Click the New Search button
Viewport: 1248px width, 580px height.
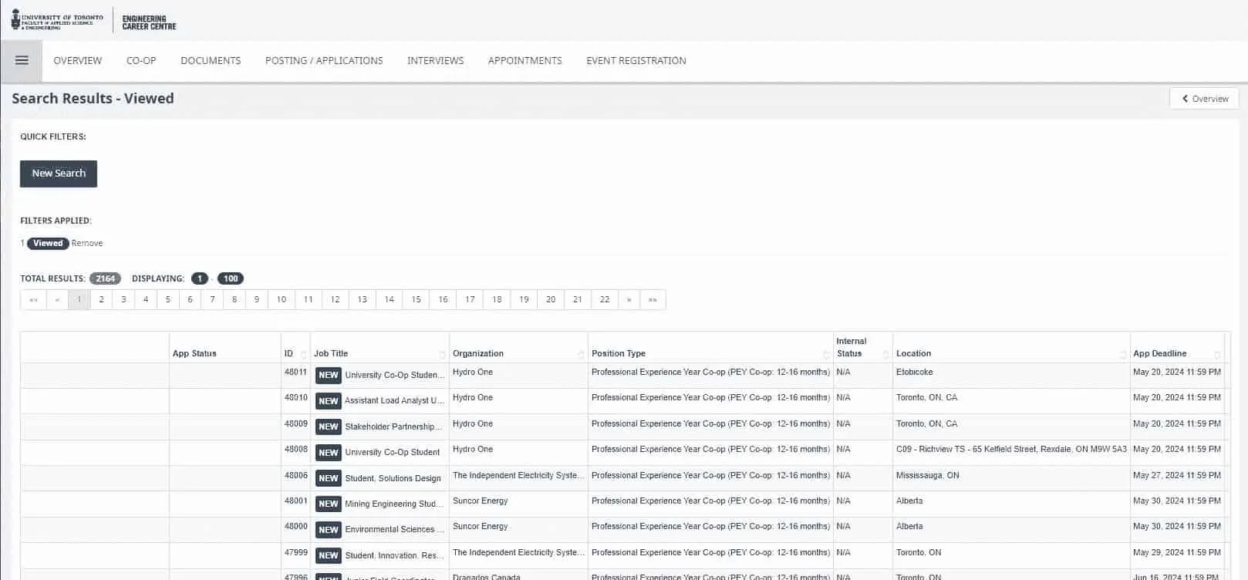coord(59,174)
